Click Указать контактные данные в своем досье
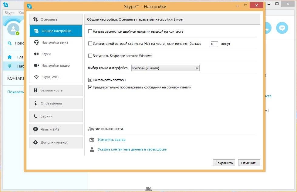The width and height of the screenshot is (297, 192). click(132, 149)
